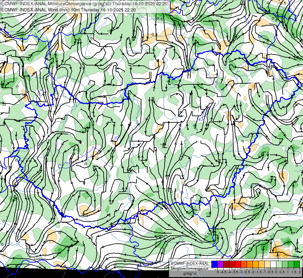Image resolution: width=303 pixels, height=278 pixels.
Task: Select the dark maroon legend swatch
Action: tap(226, 264)
